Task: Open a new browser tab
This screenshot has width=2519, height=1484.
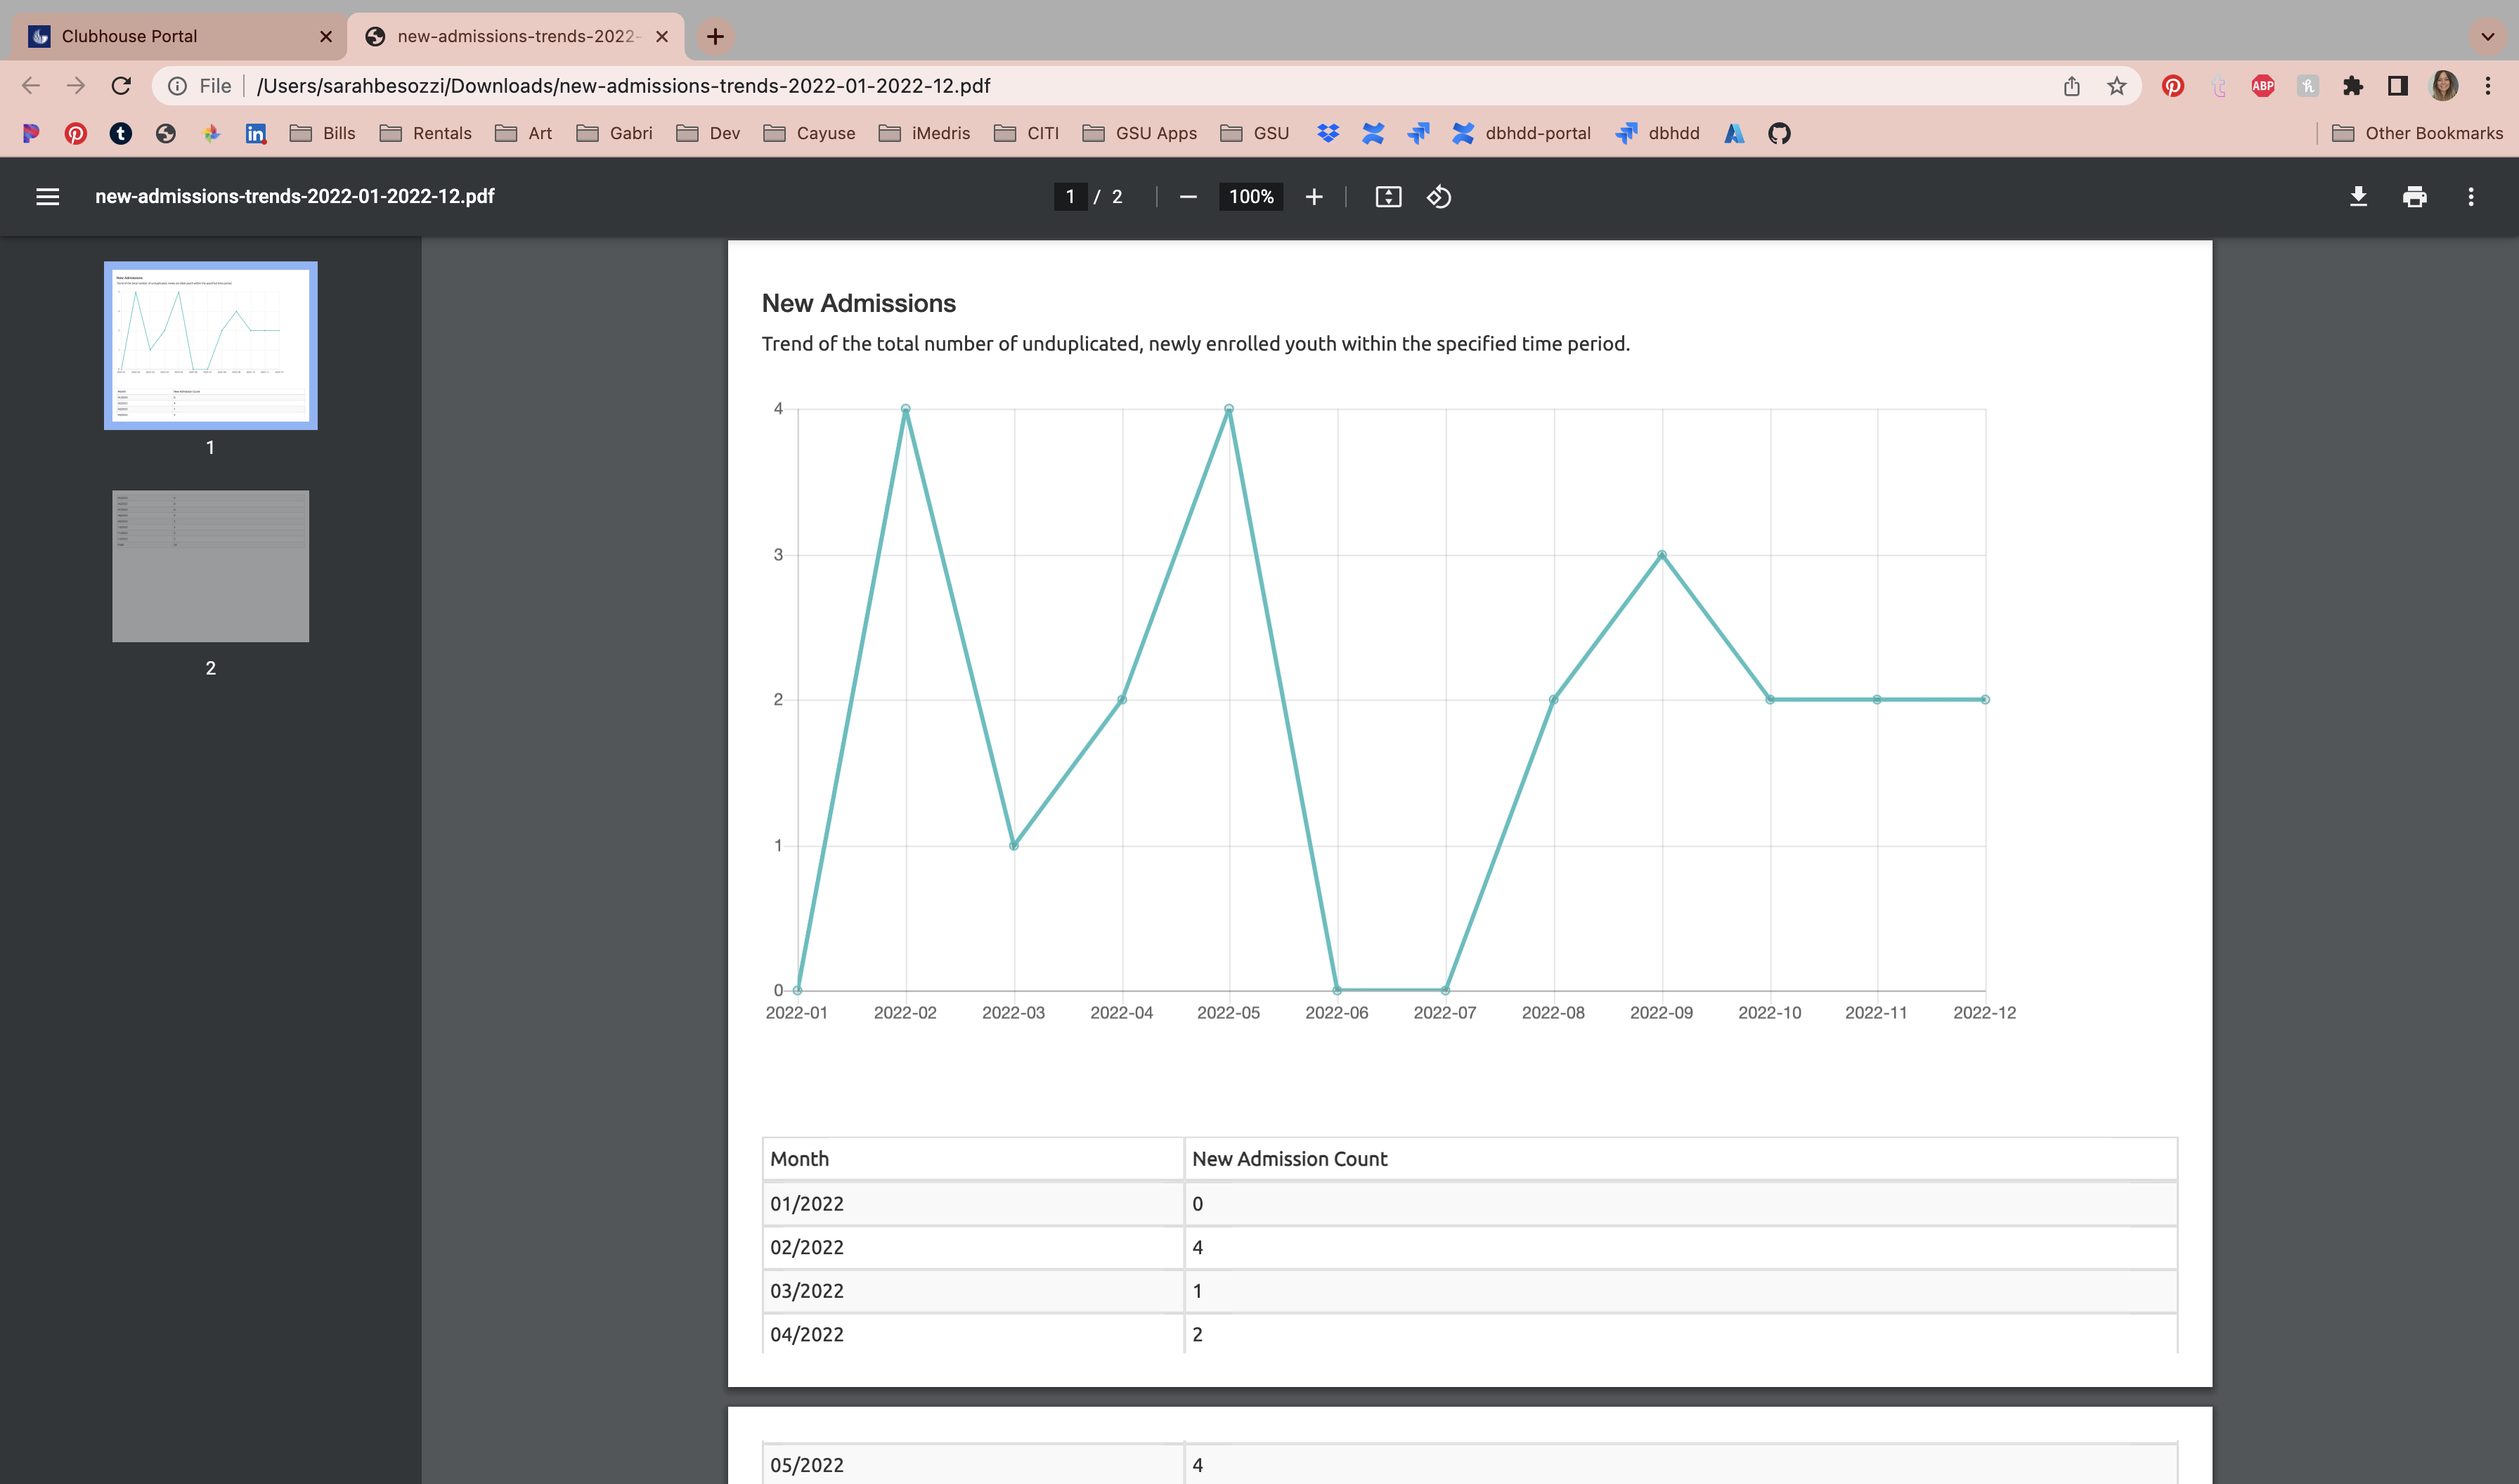Action: pos(715,37)
